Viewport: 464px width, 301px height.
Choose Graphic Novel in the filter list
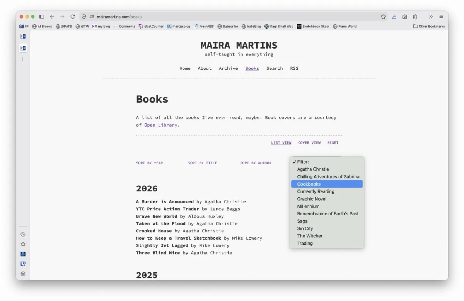coord(327,199)
